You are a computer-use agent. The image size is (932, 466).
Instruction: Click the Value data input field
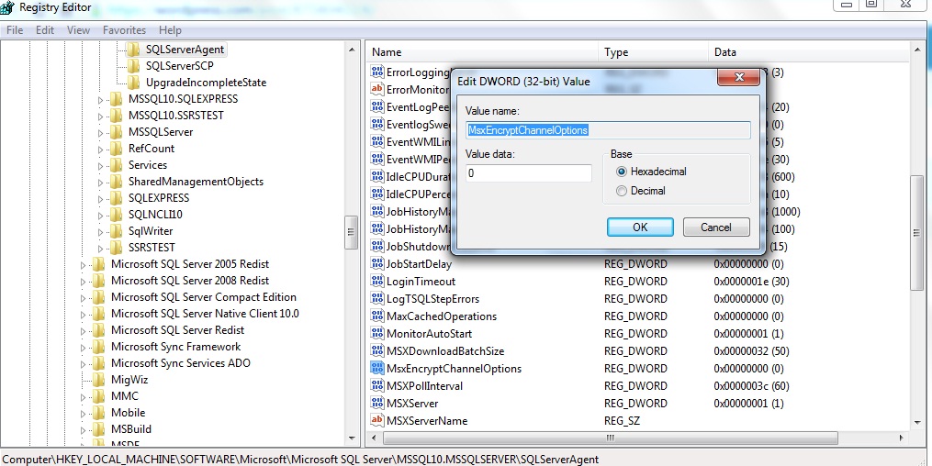click(x=528, y=173)
